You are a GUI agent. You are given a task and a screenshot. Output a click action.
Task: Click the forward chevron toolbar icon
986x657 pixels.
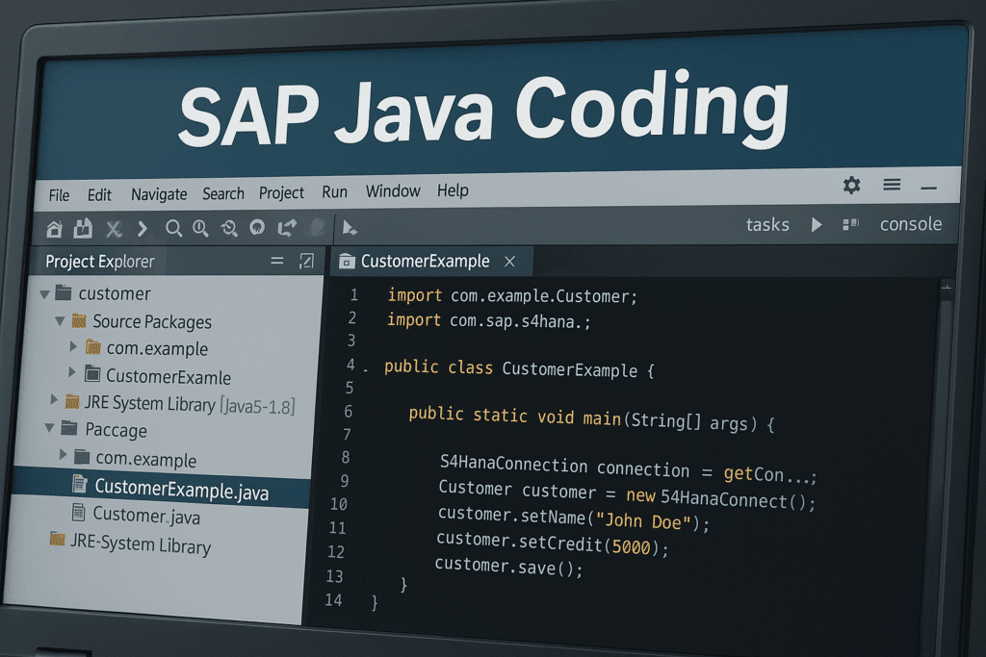click(x=143, y=229)
